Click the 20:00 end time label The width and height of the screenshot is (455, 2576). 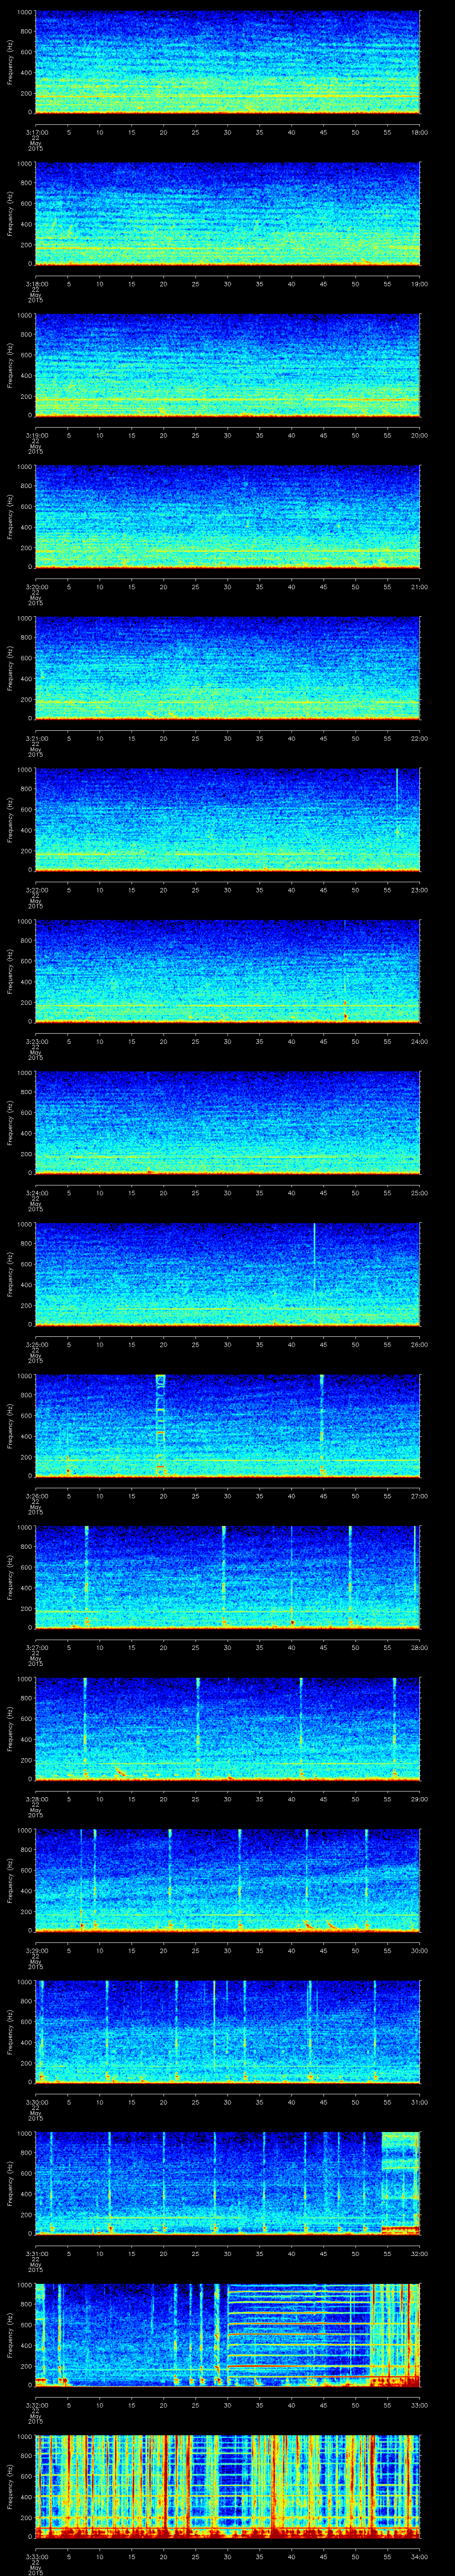tap(419, 435)
